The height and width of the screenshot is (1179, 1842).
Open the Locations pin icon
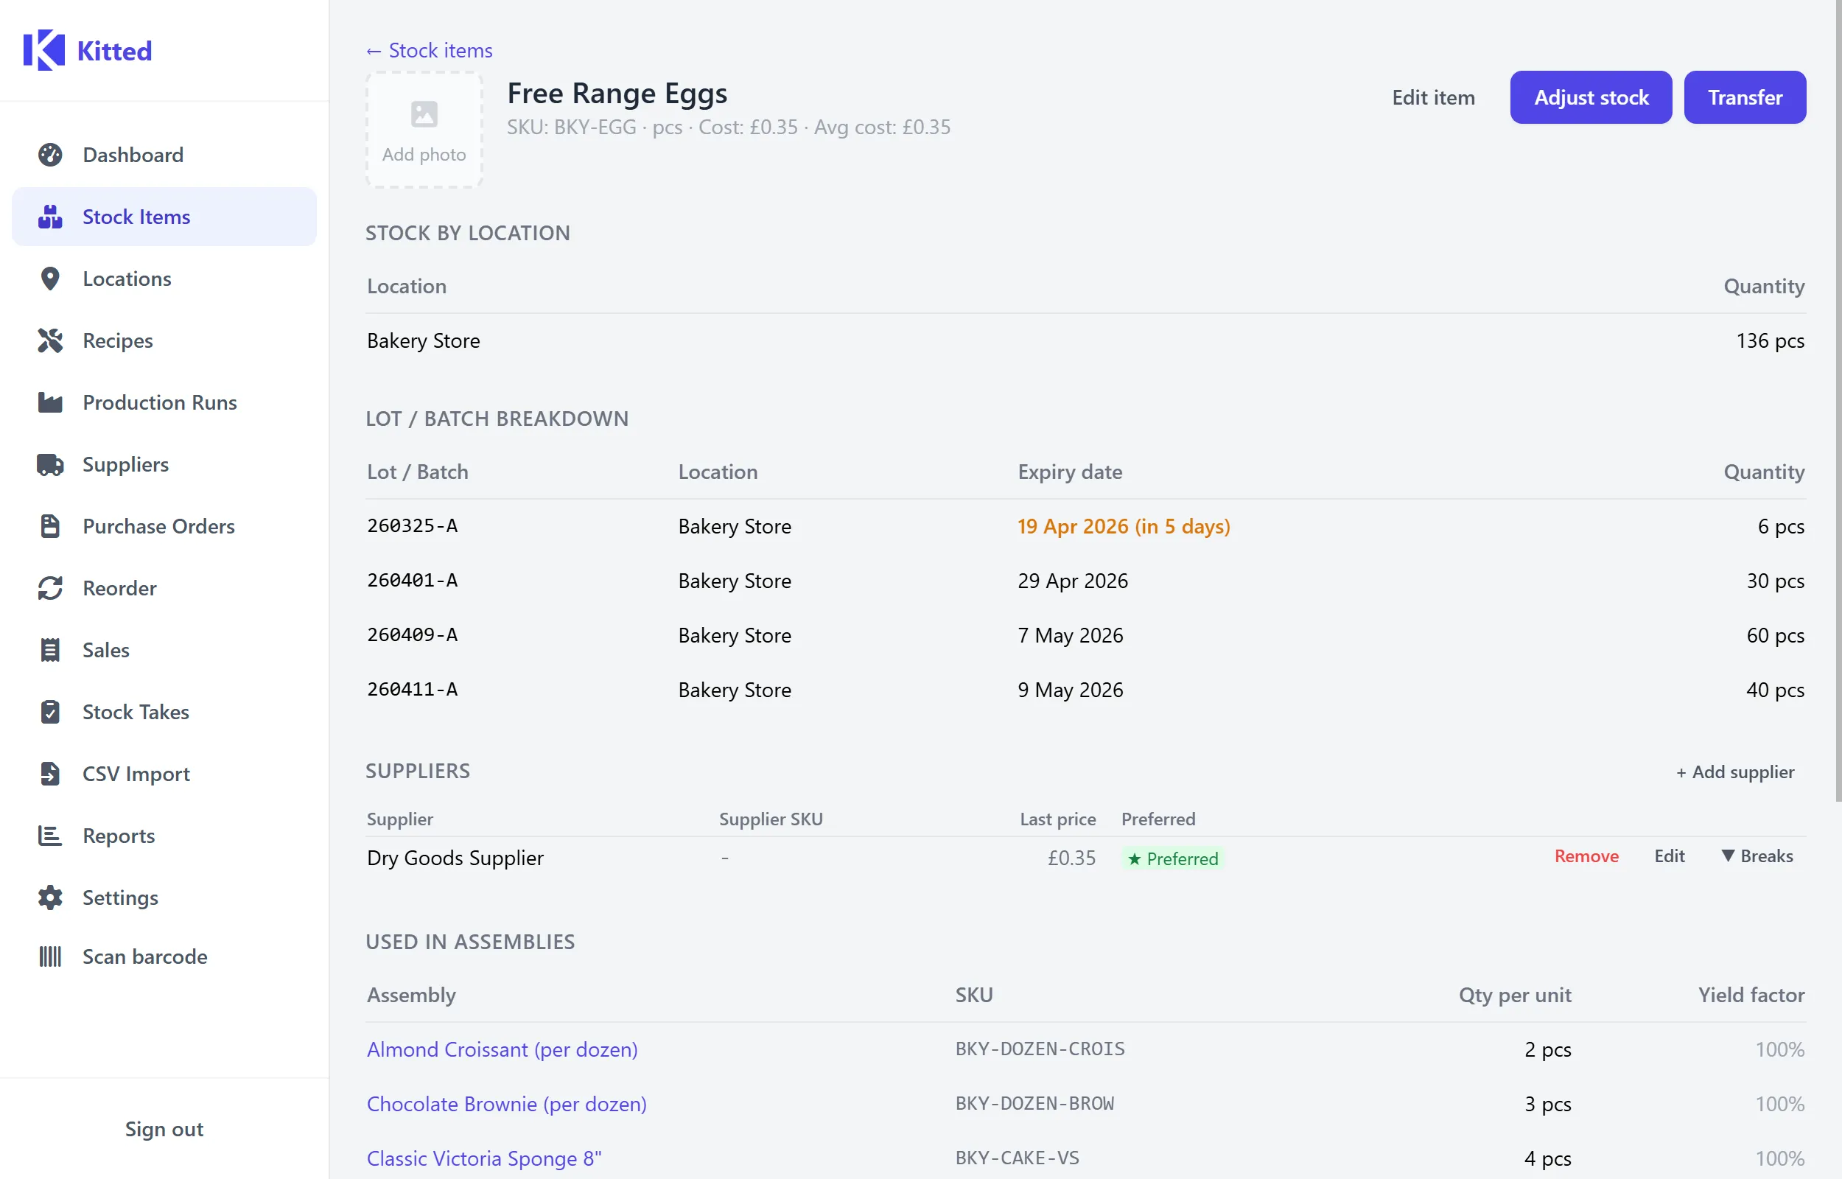click(50, 279)
